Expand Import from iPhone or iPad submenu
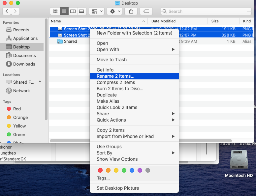Screen dimensions: 256x196 134,136
